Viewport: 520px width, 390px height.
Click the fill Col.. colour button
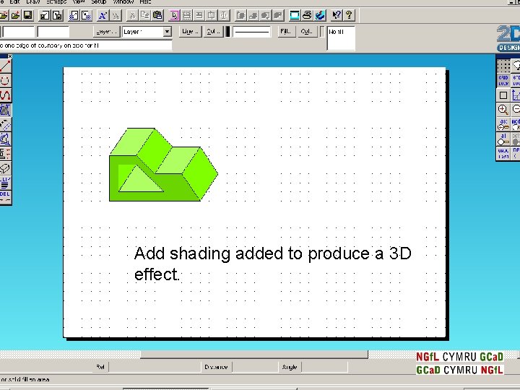[307, 32]
